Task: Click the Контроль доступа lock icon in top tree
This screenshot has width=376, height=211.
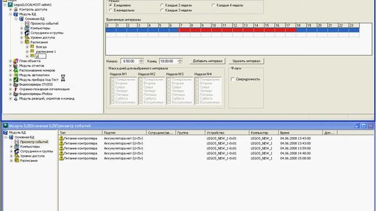Action: pyautogui.click(x=16, y=9)
